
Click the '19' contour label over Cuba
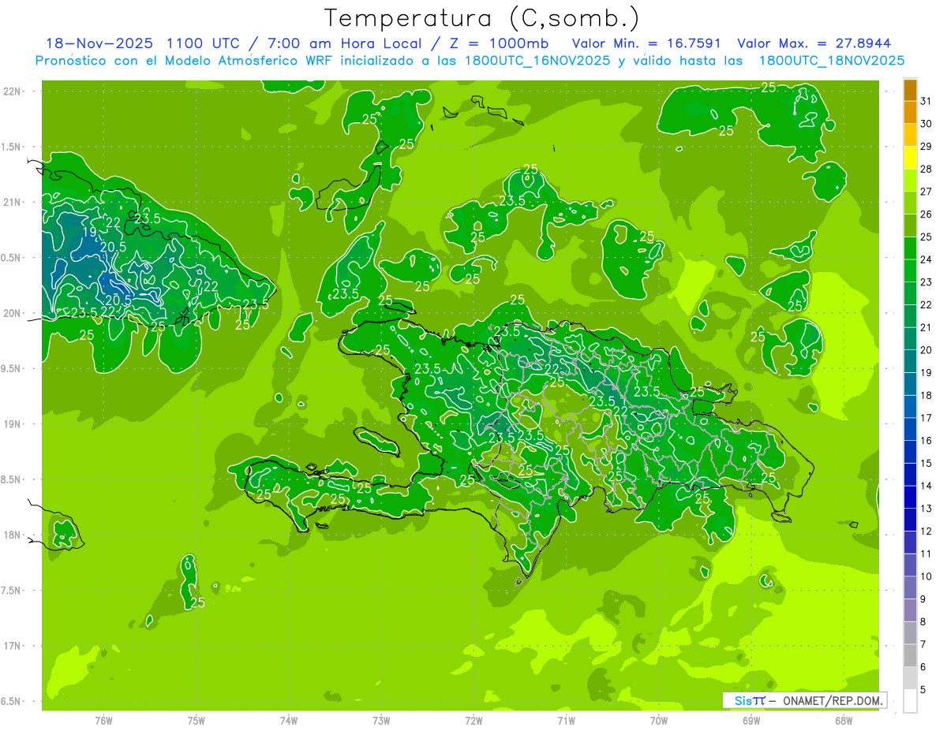click(89, 233)
